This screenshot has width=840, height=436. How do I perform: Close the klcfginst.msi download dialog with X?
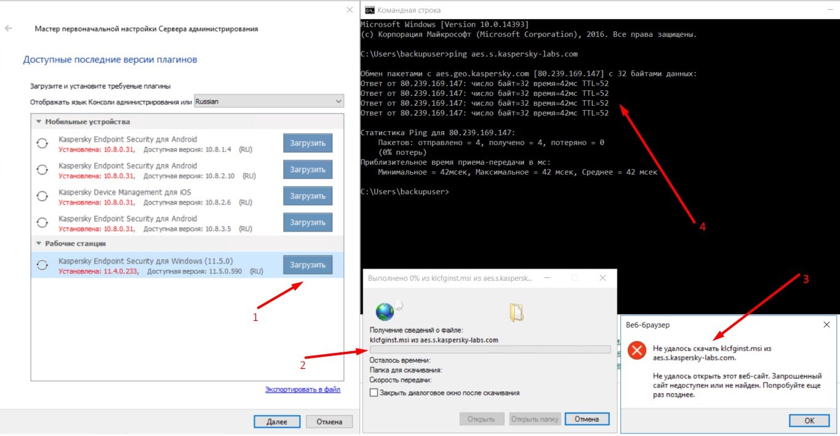602,278
